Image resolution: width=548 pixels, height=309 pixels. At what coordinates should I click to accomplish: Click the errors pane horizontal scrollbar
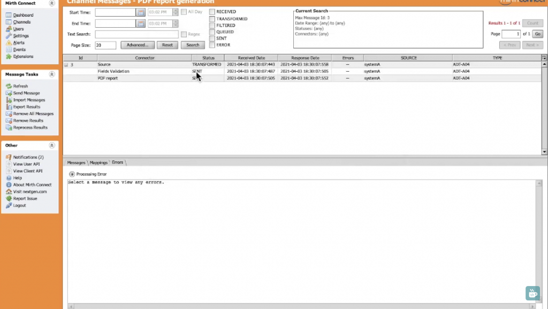[x=302, y=306]
